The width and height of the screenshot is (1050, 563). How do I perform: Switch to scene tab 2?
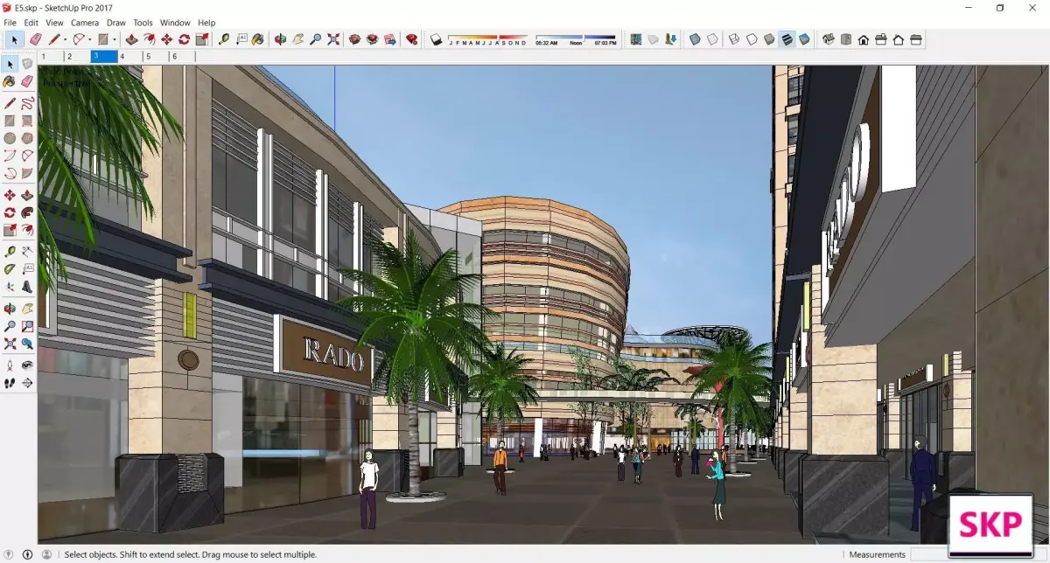(x=77, y=56)
